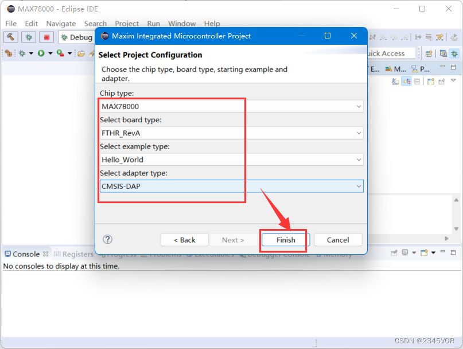The image size is (463, 349).
Task: Click the Collapse All icon in view toolbar
Action: [417, 82]
